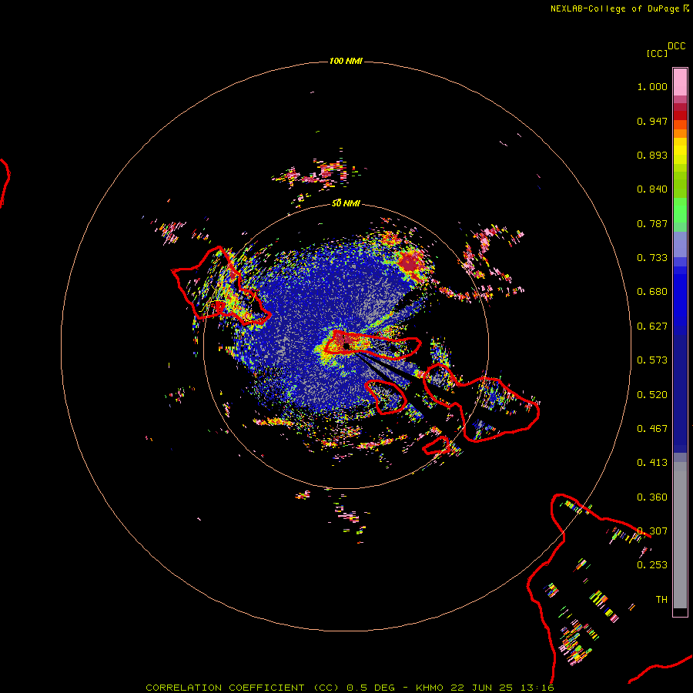This screenshot has height=693, width=693.
Task: Click the 0.840 scale value
Action: click(x=652, y=189)
